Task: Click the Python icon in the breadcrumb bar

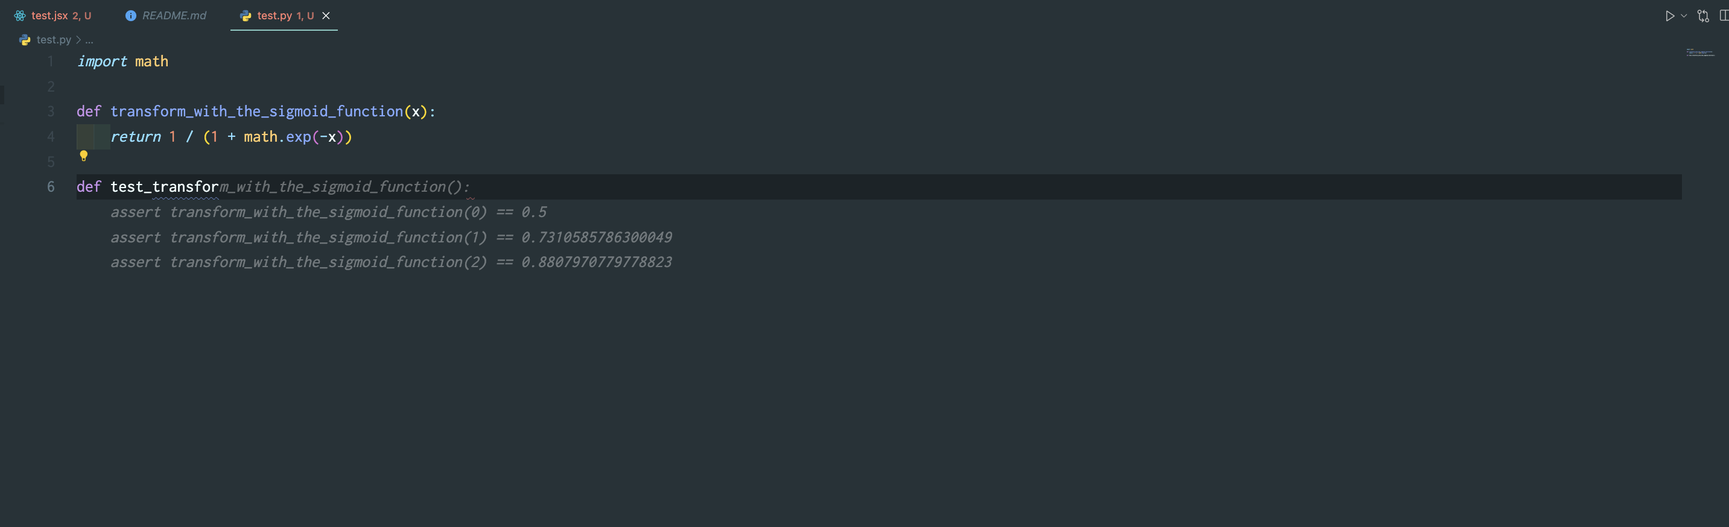Action: click(24, 40)
